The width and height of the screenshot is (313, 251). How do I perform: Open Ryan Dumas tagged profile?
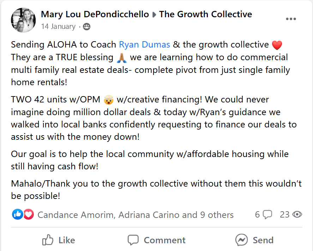(x=144, y=44)
